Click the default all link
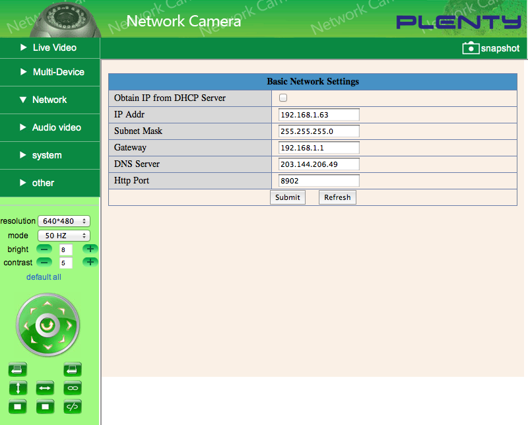The width and height of the screenshot is (528, 425). pyautogui.click(x=44, y=277)
